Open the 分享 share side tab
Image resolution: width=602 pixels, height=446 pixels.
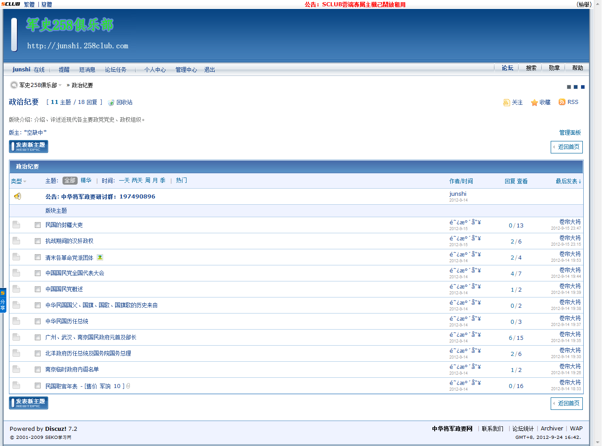tap(3, 301)
